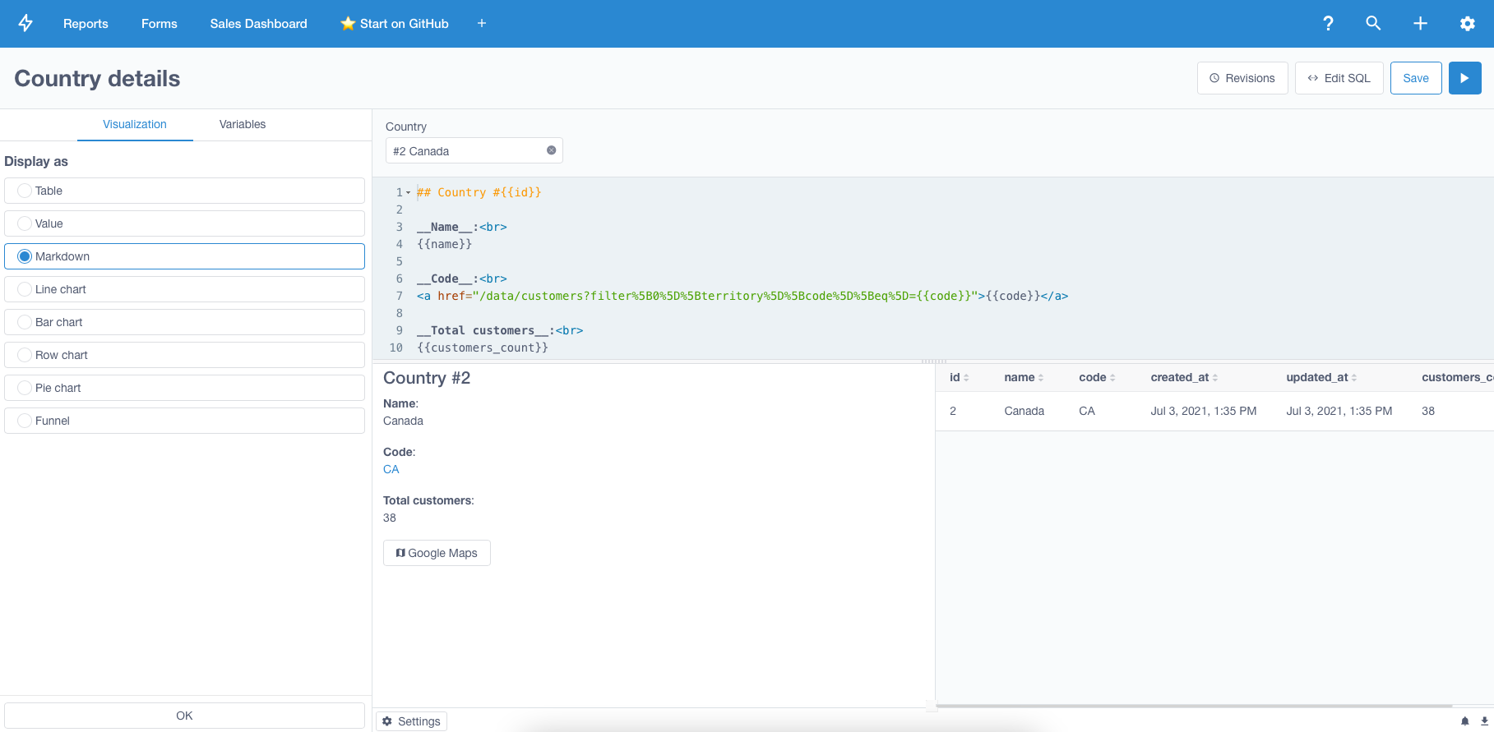Click {{customers_count}} on editor line 10
Viewport: 1494px width, 732px height.
click(x=483, y=348)
